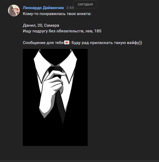Click the phrase Сообщение для тебя
This screenshot has width=159, height=162.
43,43
